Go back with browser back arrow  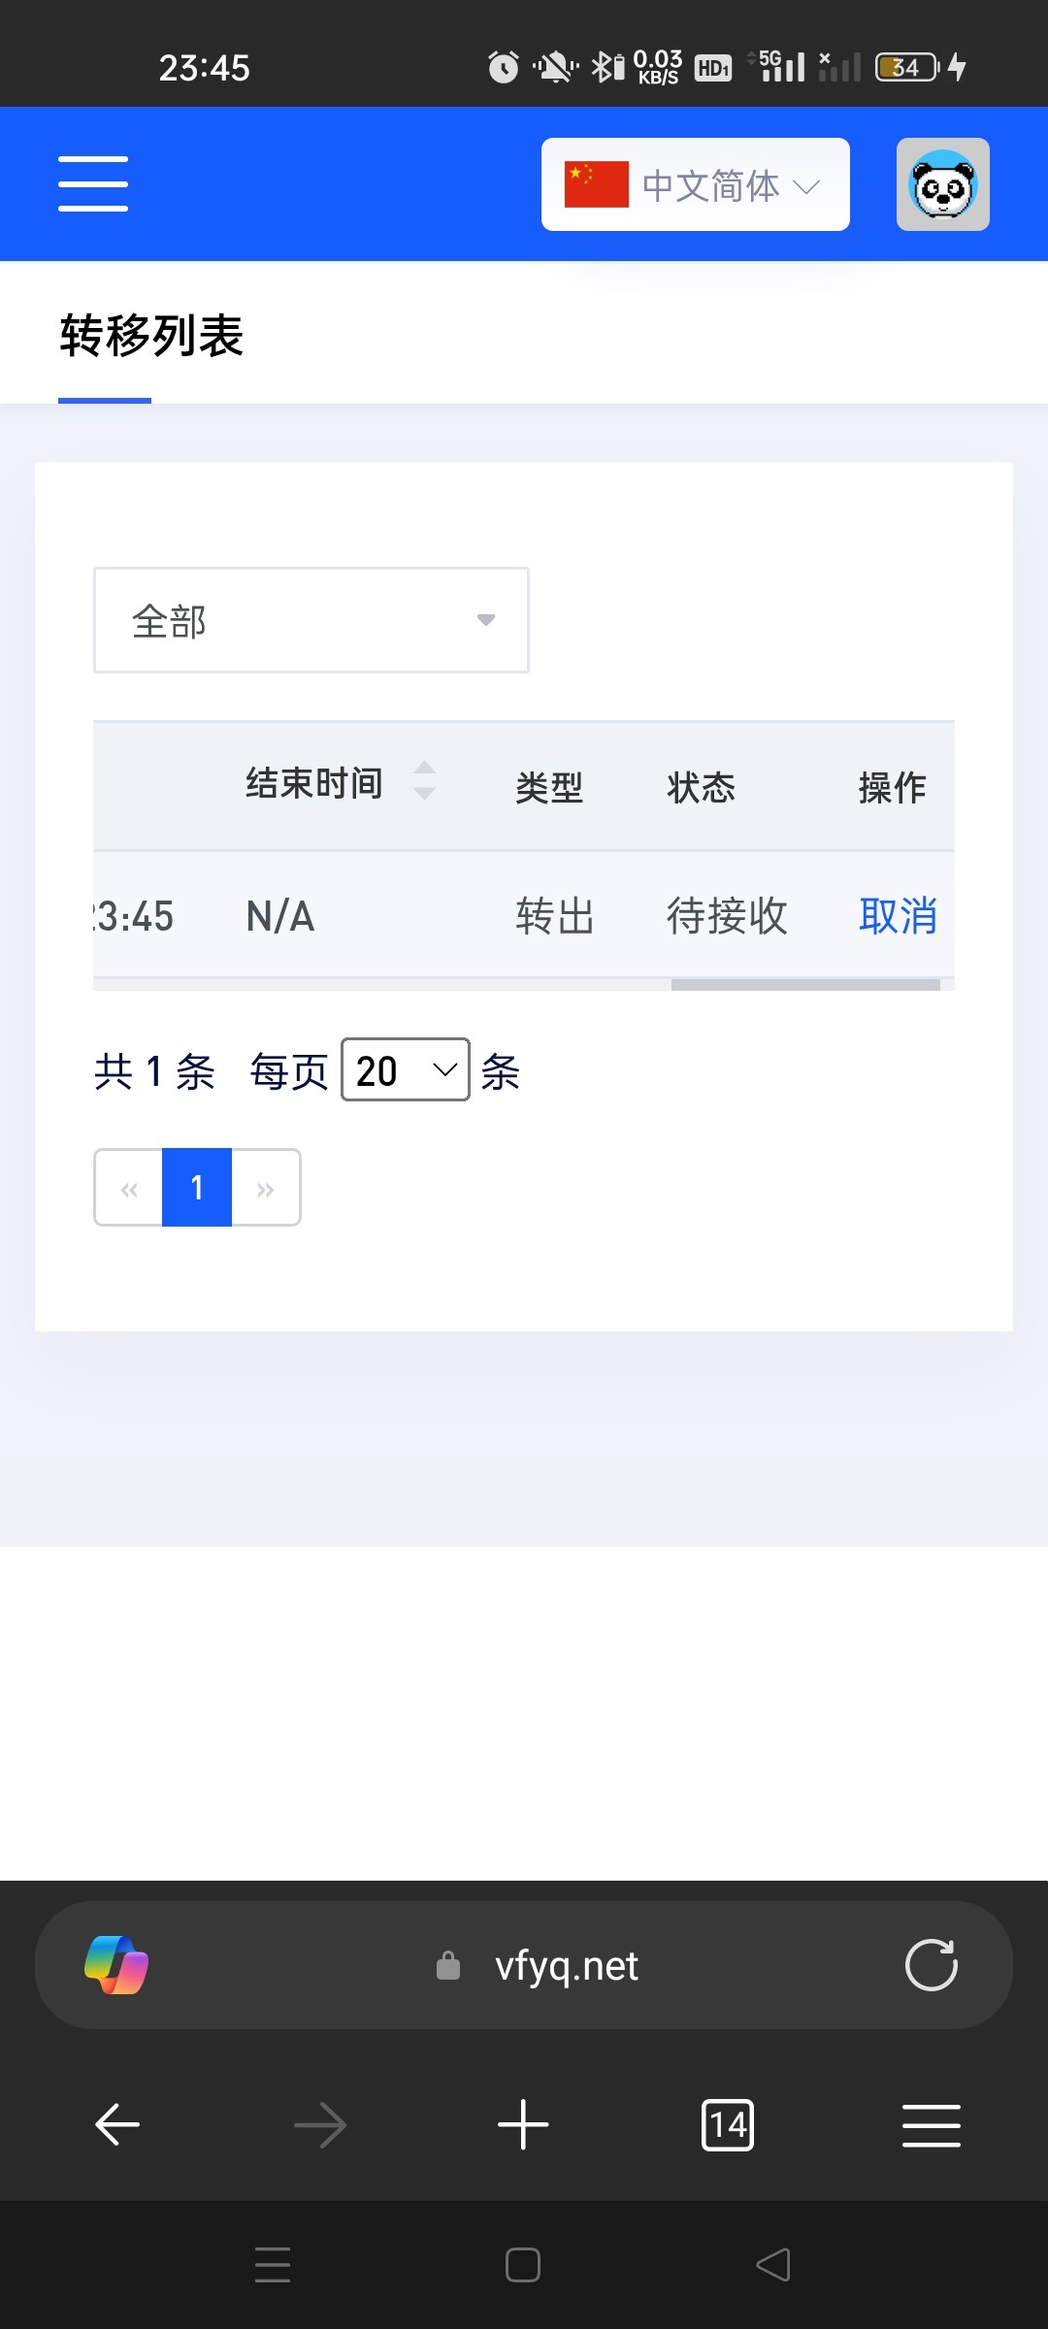pos(117,2125)
